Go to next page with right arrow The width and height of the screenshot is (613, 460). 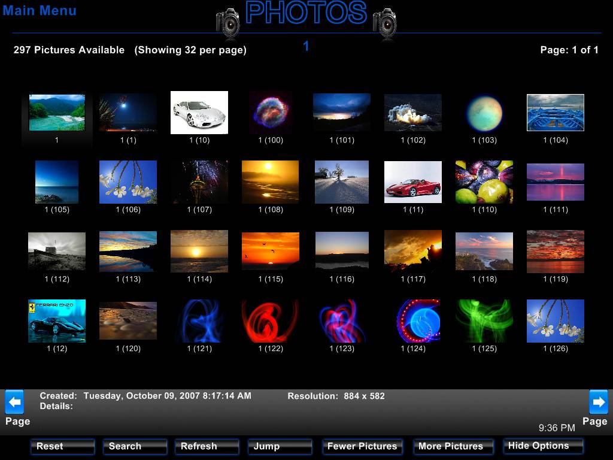598,402
